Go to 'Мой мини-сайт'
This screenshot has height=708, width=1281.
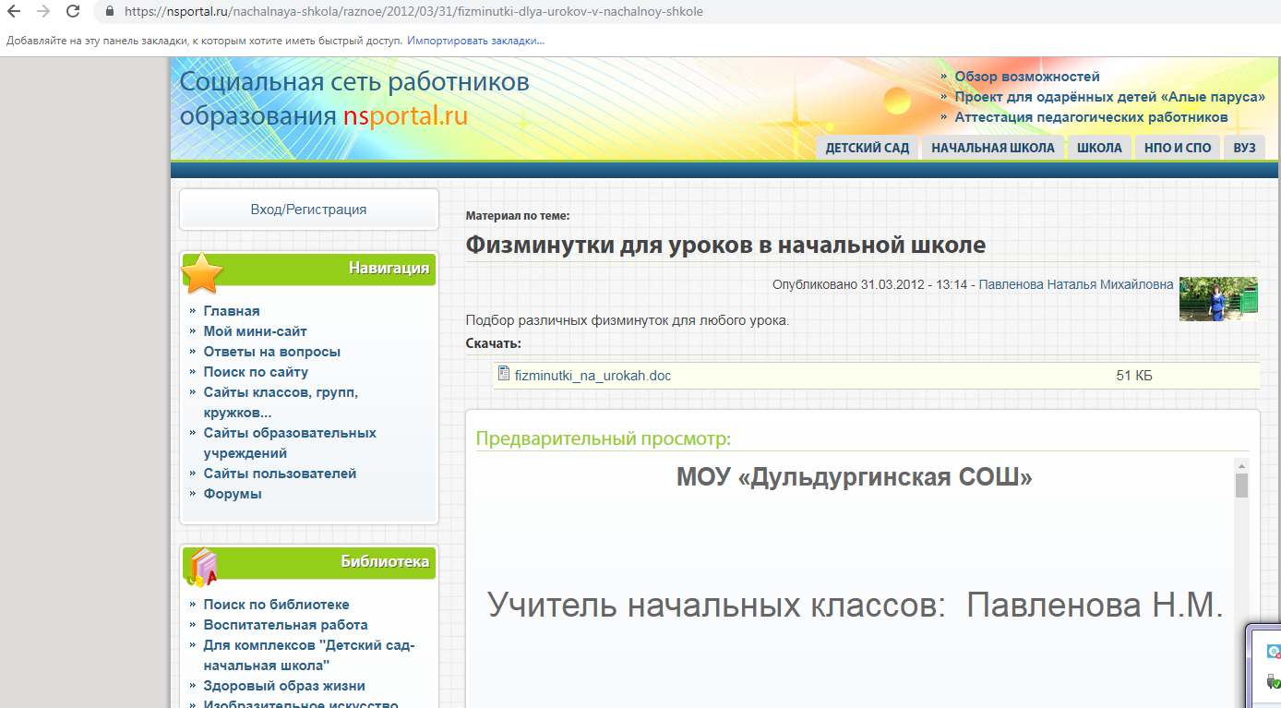[255, 331]
